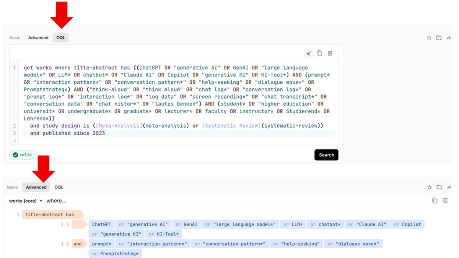Screen dimensions: 459x258
Task: Select the highlighted OQL tab in the upper panel
Action: pyautogui.click(x=61, y=37)
